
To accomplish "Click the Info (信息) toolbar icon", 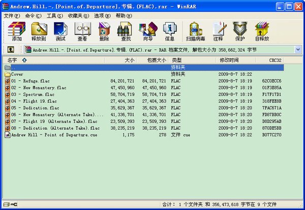I will (170, 31).
